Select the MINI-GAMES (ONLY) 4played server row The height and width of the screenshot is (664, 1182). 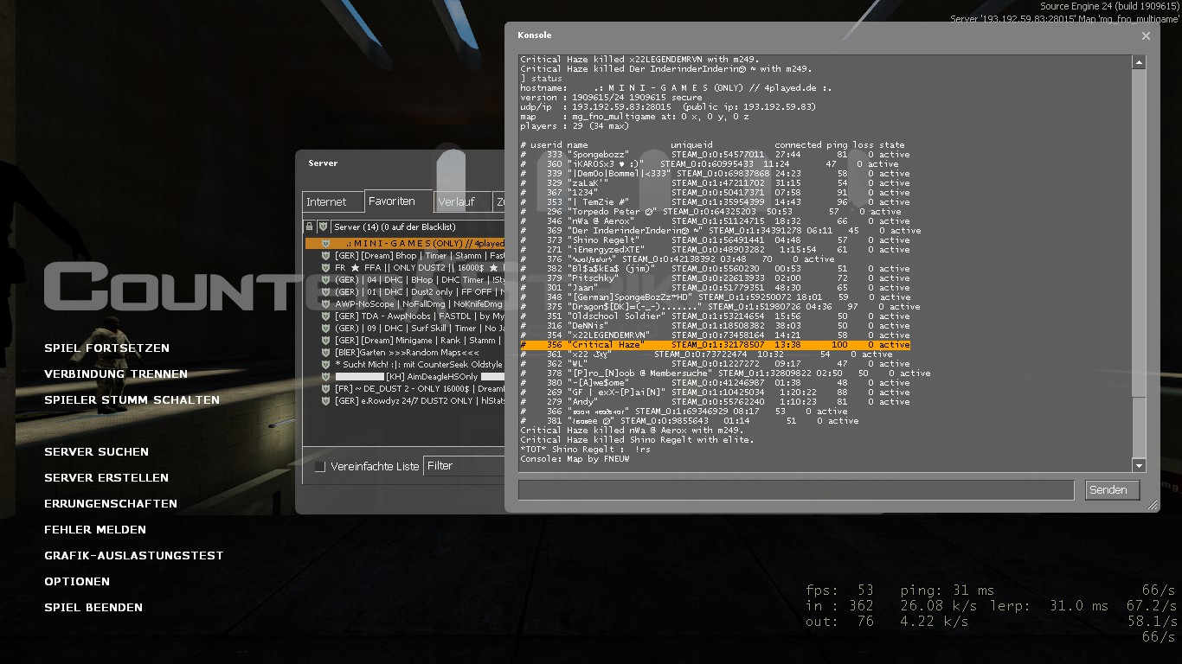click(405, 244)
